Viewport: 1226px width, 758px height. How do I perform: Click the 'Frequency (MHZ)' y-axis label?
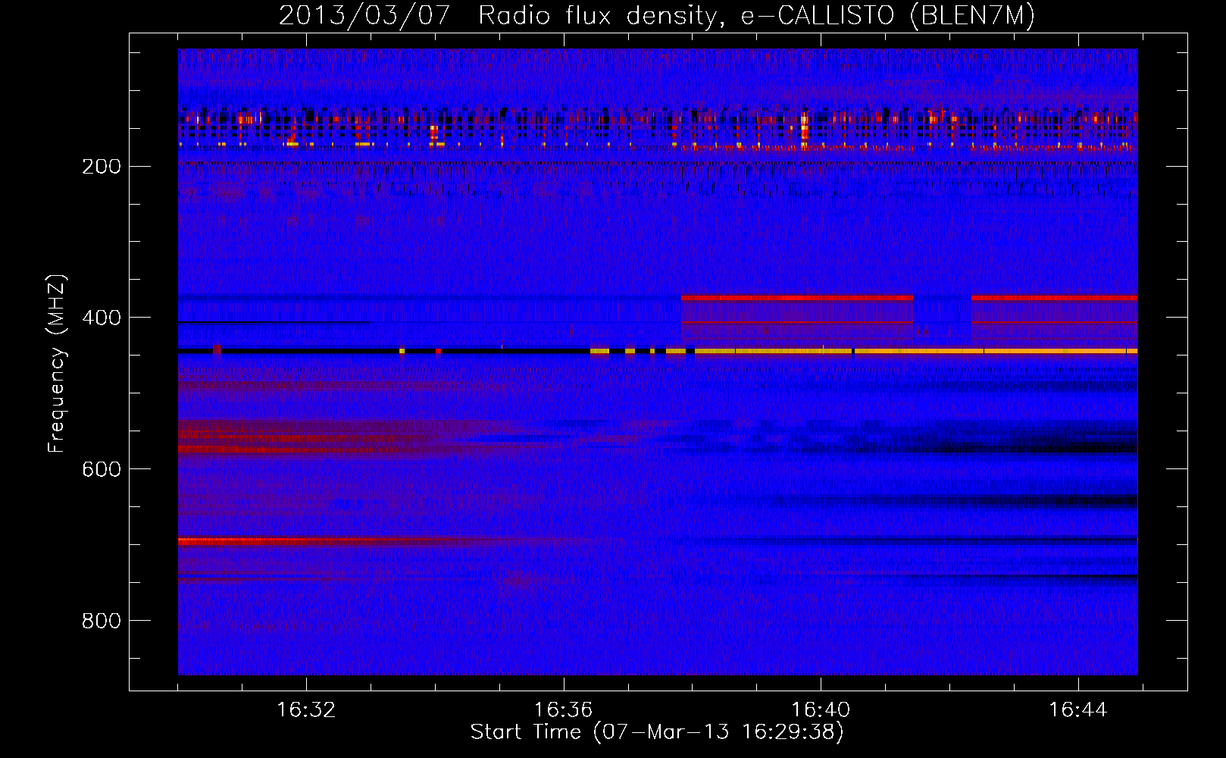[x=57, y=364]
